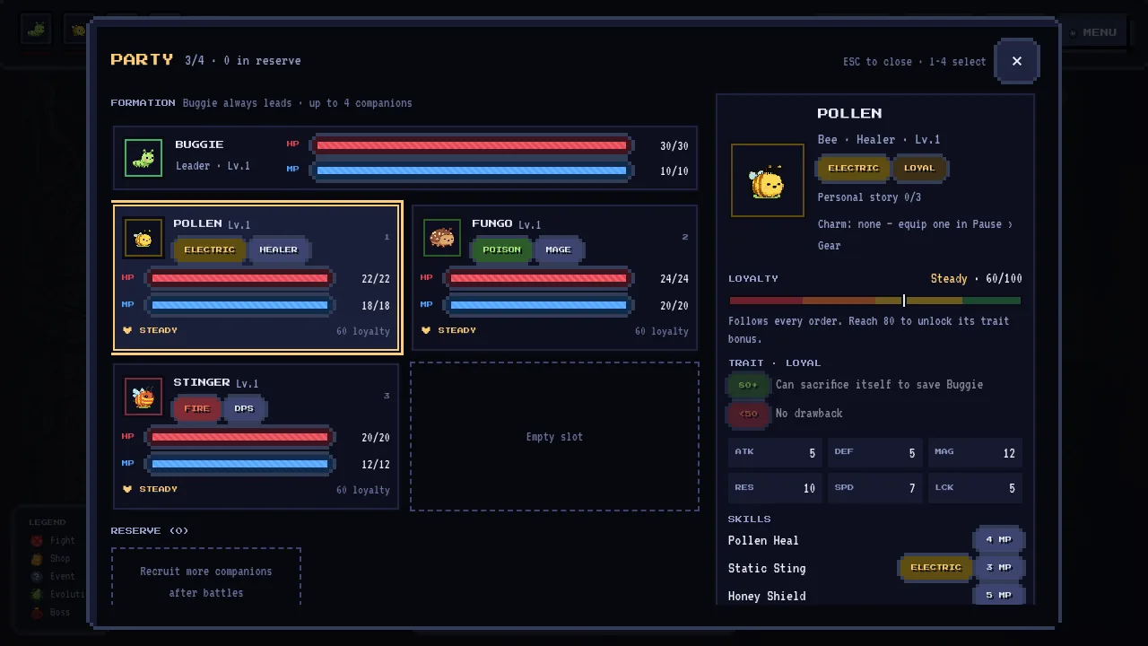The image size is (1148, 646).
Task: Select the Pollen party card
Action: point(257,277)
